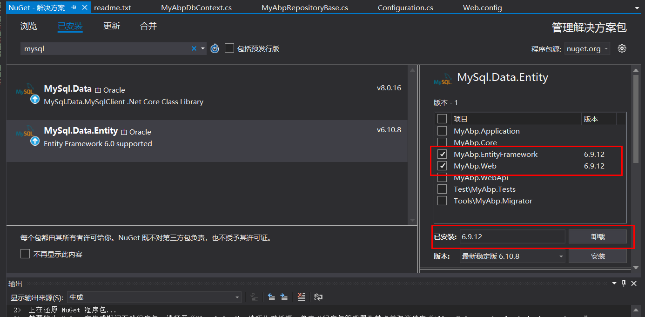The image size is (645, 317).
Task: Open the MyAbpRepositoryBase.cs tab
Action: click(x=305, y=8)
